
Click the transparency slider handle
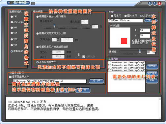coord(140,51)
